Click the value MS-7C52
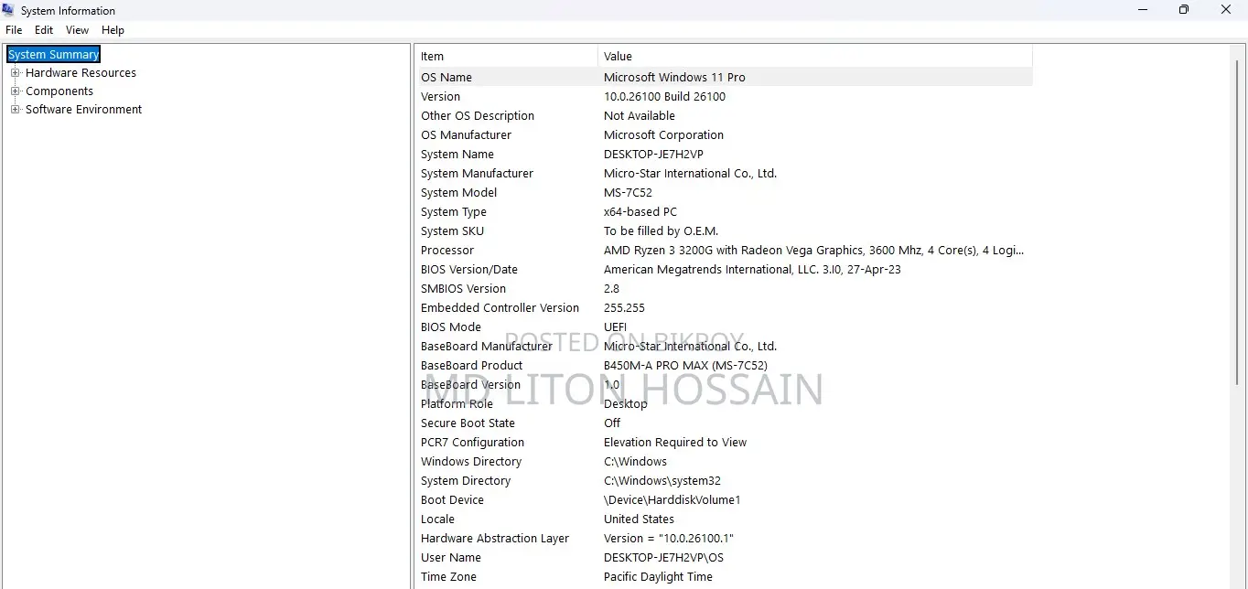Image resolution: width=1248 pixels, height=589 pixels. [628, 193]
